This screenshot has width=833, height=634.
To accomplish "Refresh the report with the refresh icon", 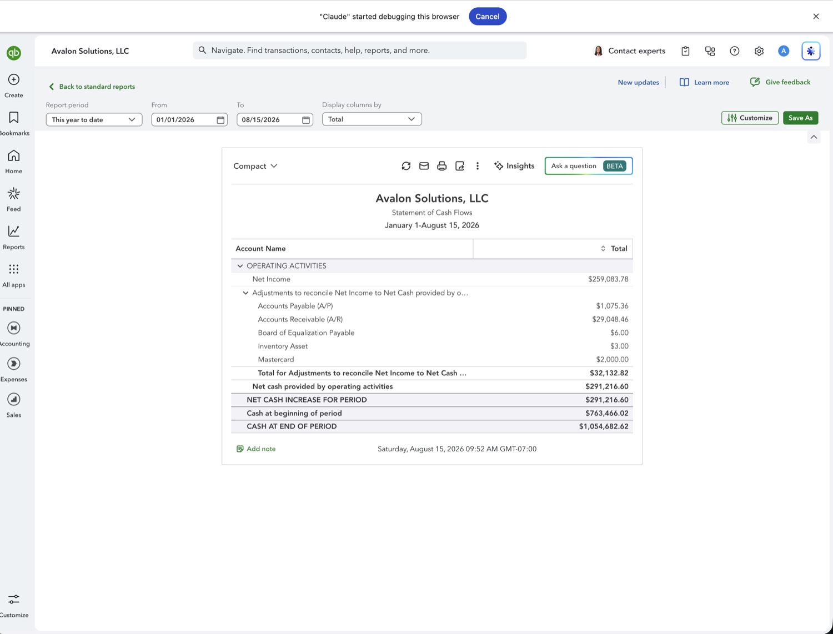I will 406,166.
